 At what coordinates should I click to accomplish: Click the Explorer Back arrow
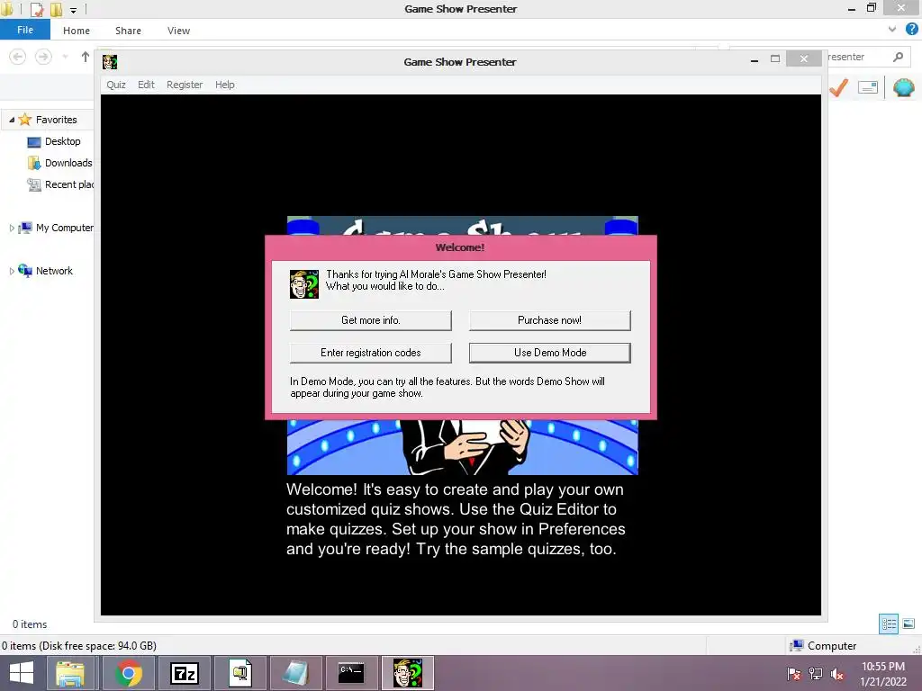coord(18,57)
